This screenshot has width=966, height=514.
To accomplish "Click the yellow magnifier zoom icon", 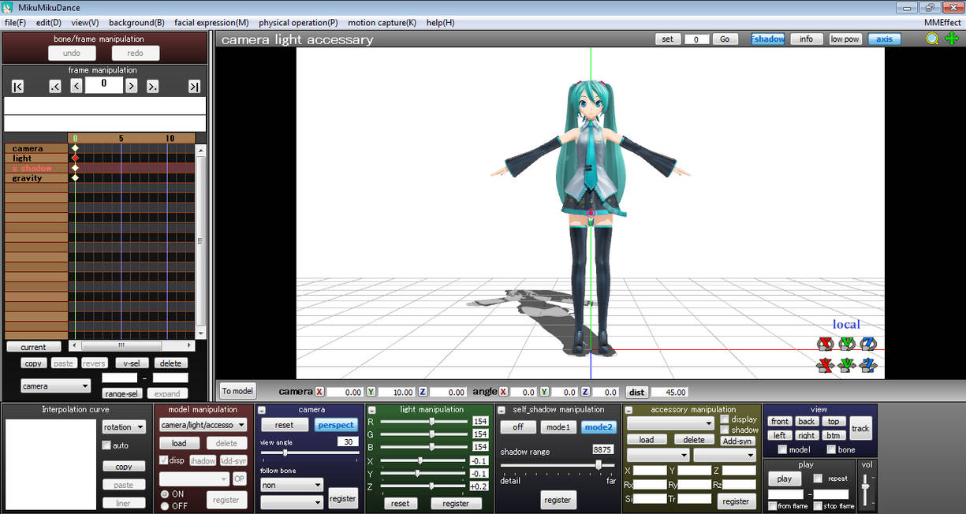I will click(x=932, y=39).
